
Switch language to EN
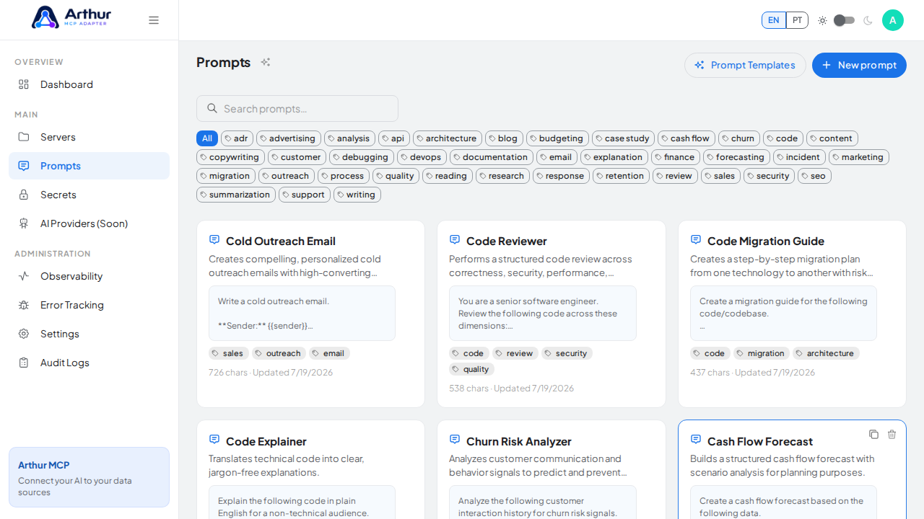tap(774, 20)
